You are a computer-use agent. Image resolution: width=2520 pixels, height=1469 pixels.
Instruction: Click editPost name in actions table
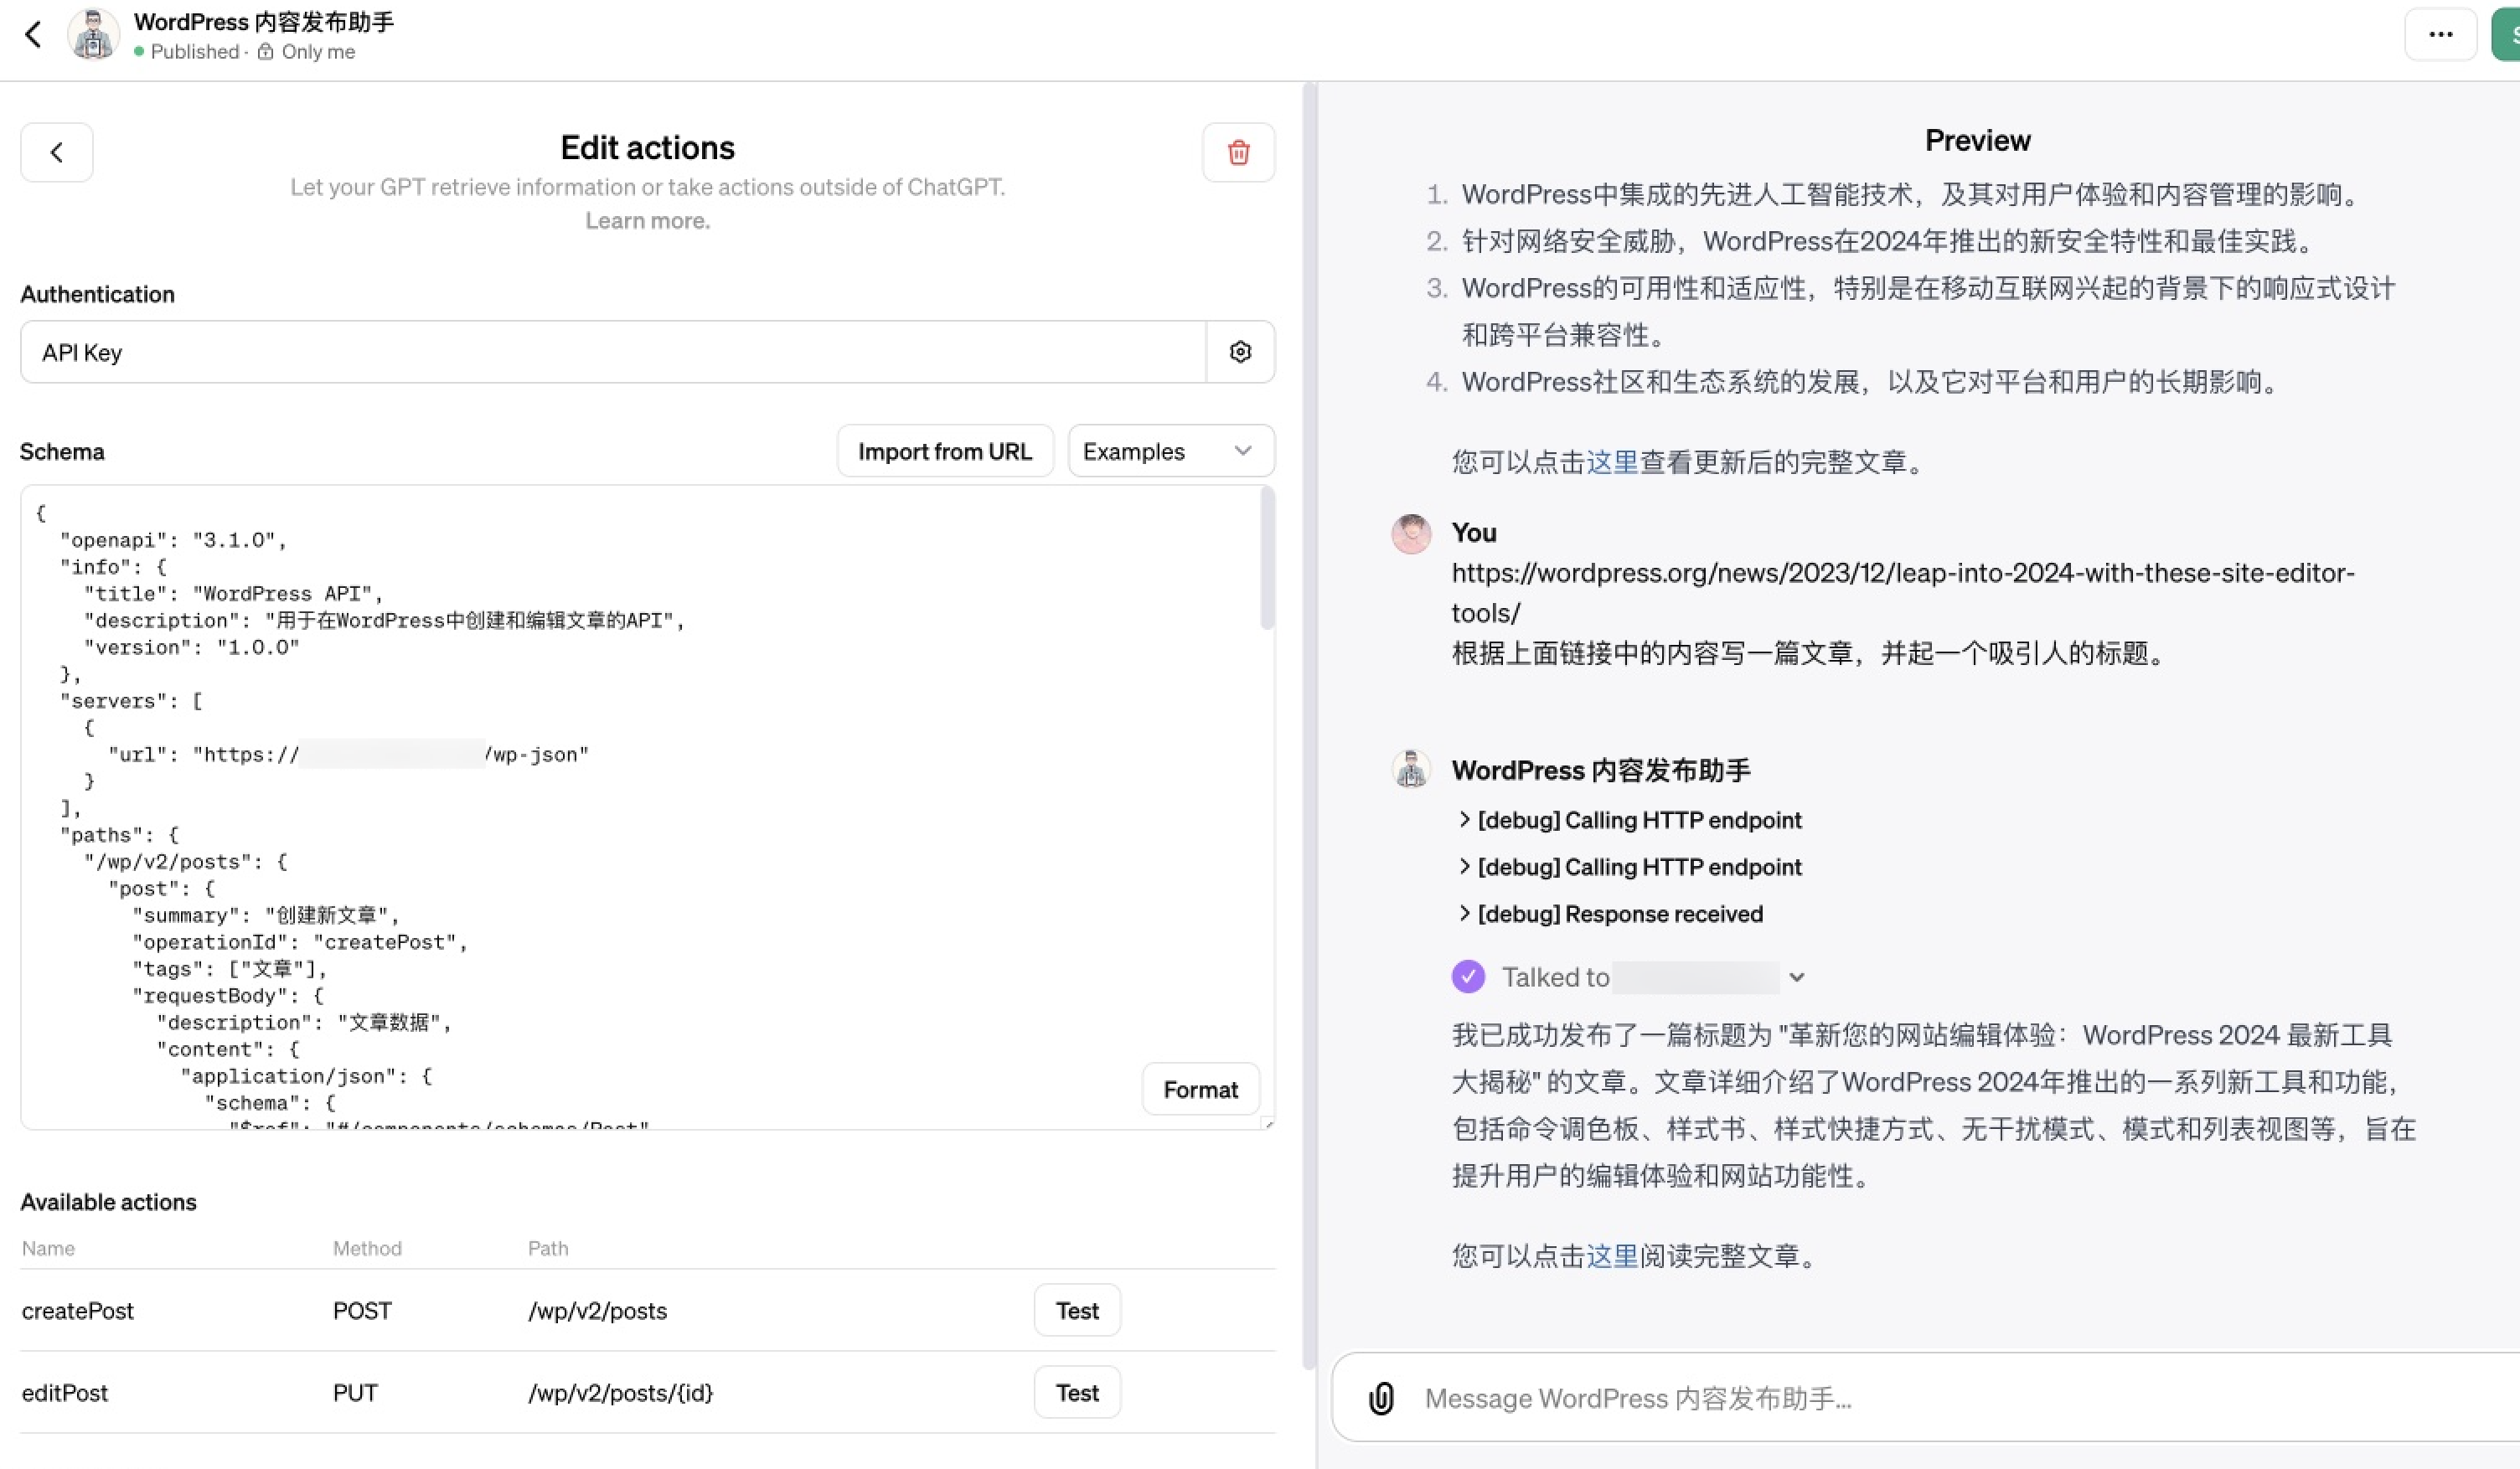click(65, 1393)
